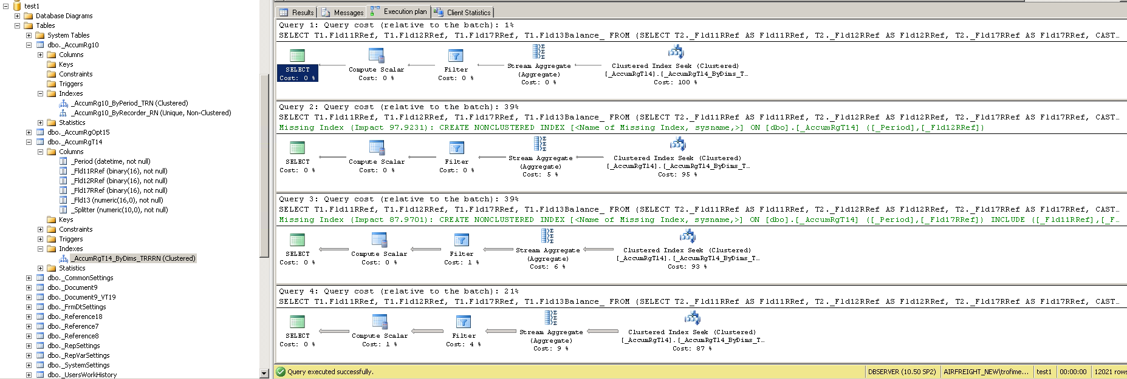Expand the Database Diagrams folder

pos(17,16)
